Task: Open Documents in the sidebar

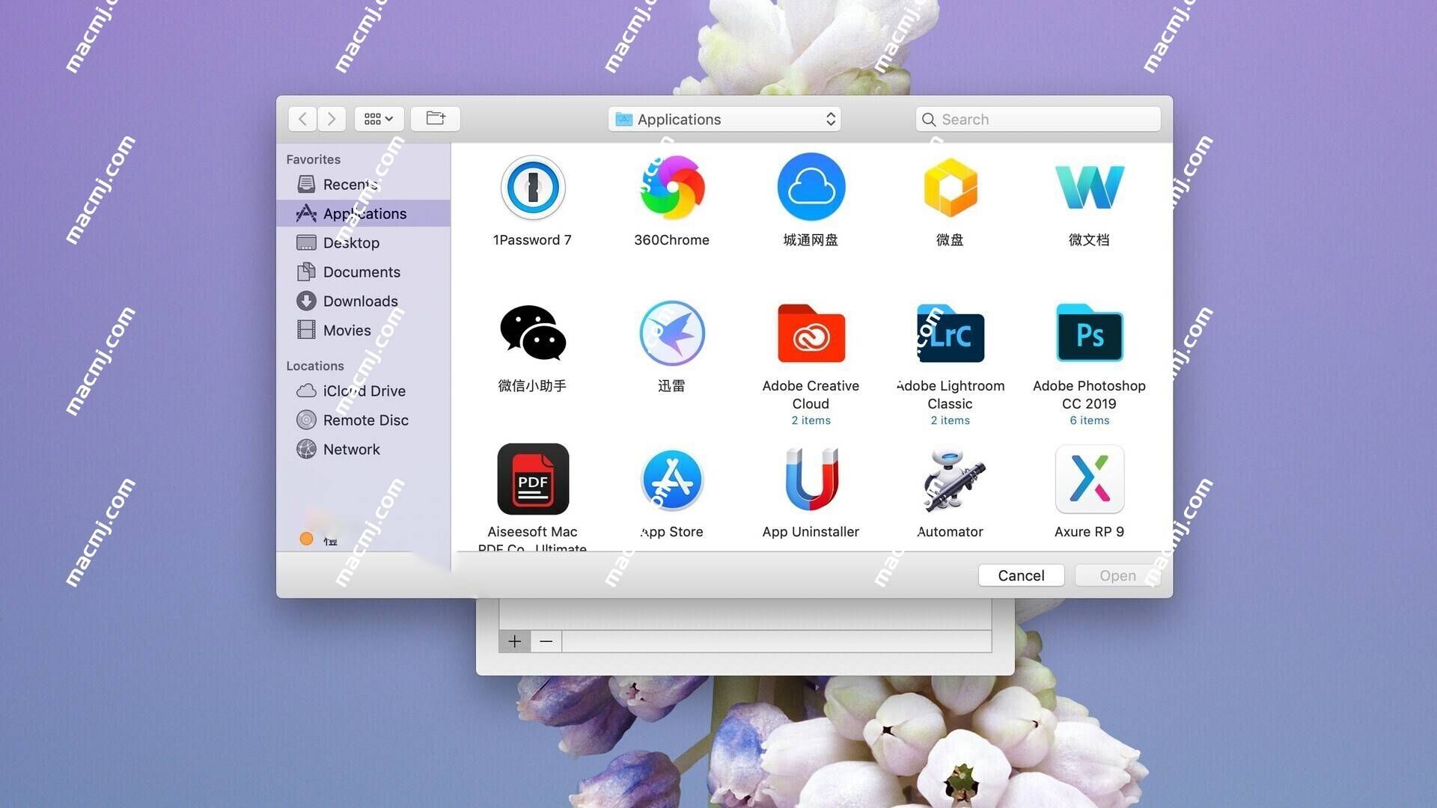Action: [x=364, y=272]
